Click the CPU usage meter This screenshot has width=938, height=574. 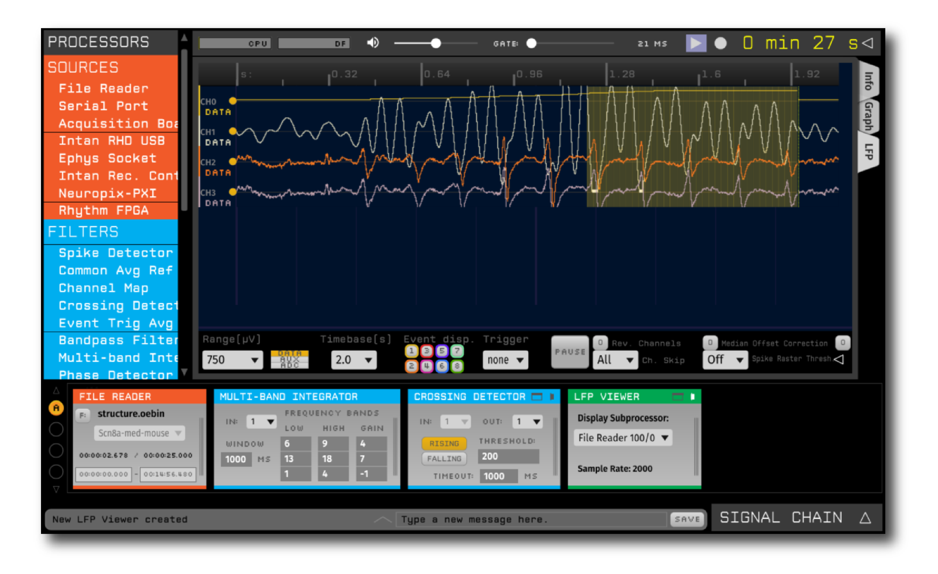[235, 43]
